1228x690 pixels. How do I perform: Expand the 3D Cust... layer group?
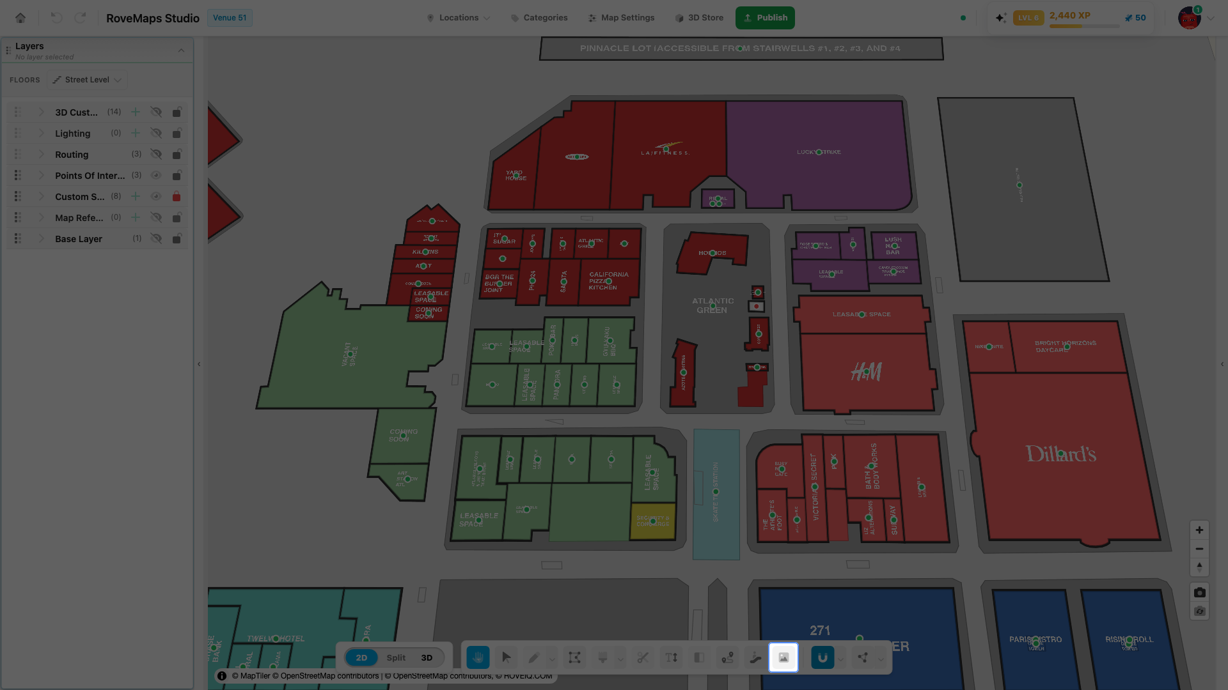click(x=42, y=112)
